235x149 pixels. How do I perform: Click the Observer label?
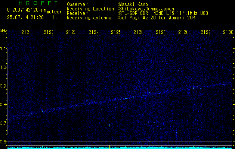(77, 4)
